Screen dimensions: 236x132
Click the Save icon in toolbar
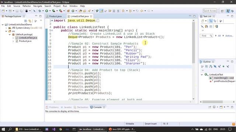(17, 11)
